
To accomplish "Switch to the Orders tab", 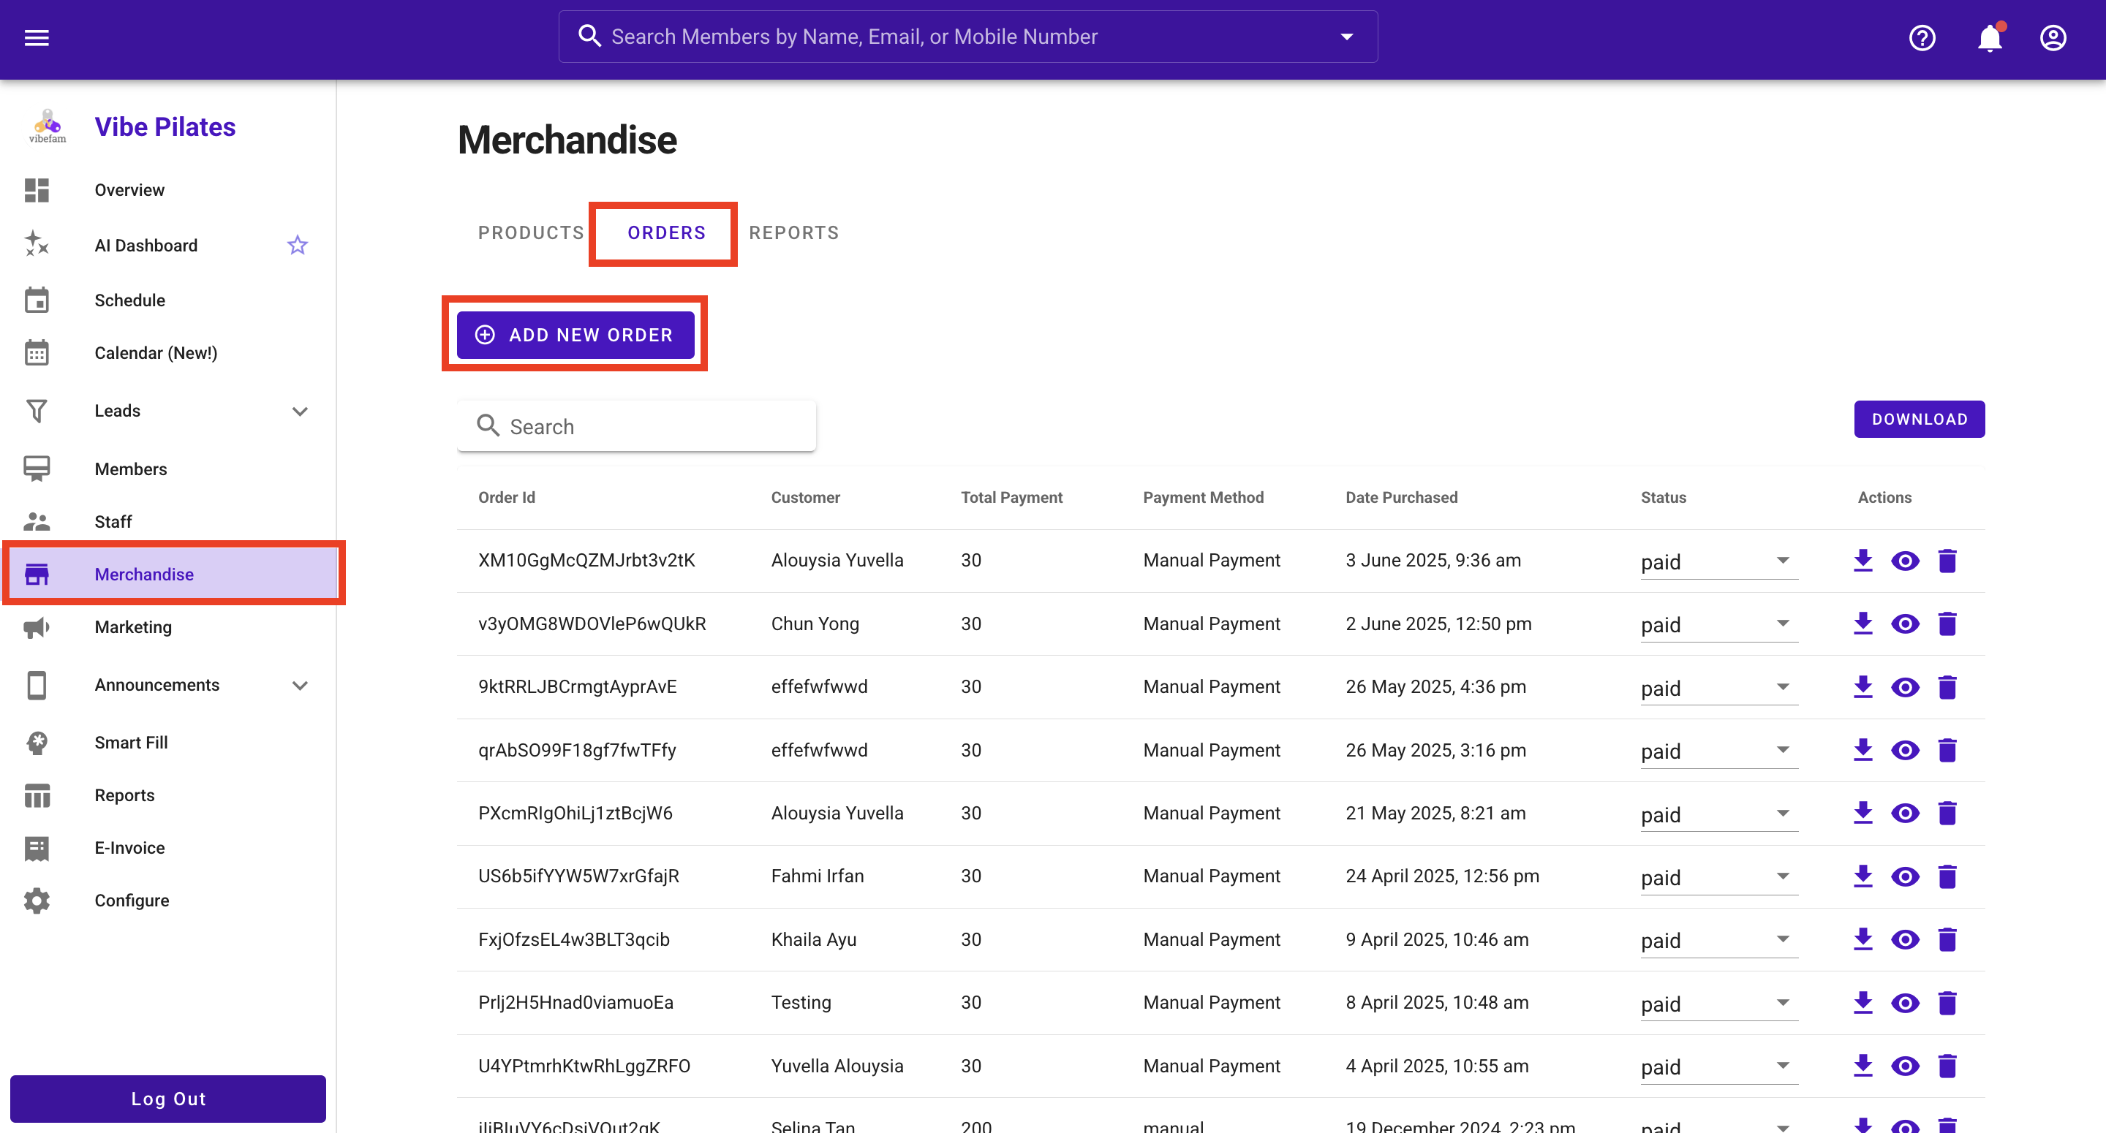I will (666, 233).
